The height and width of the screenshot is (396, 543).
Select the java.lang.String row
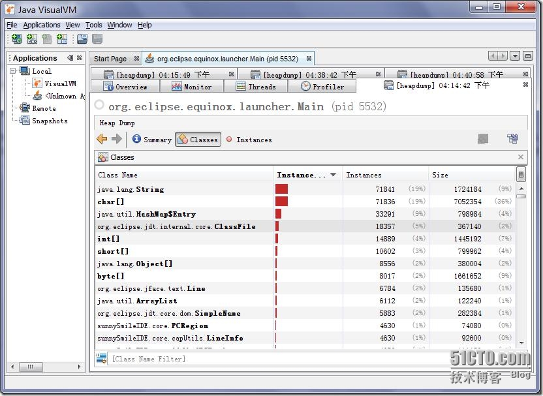click(x=305, y=189)
